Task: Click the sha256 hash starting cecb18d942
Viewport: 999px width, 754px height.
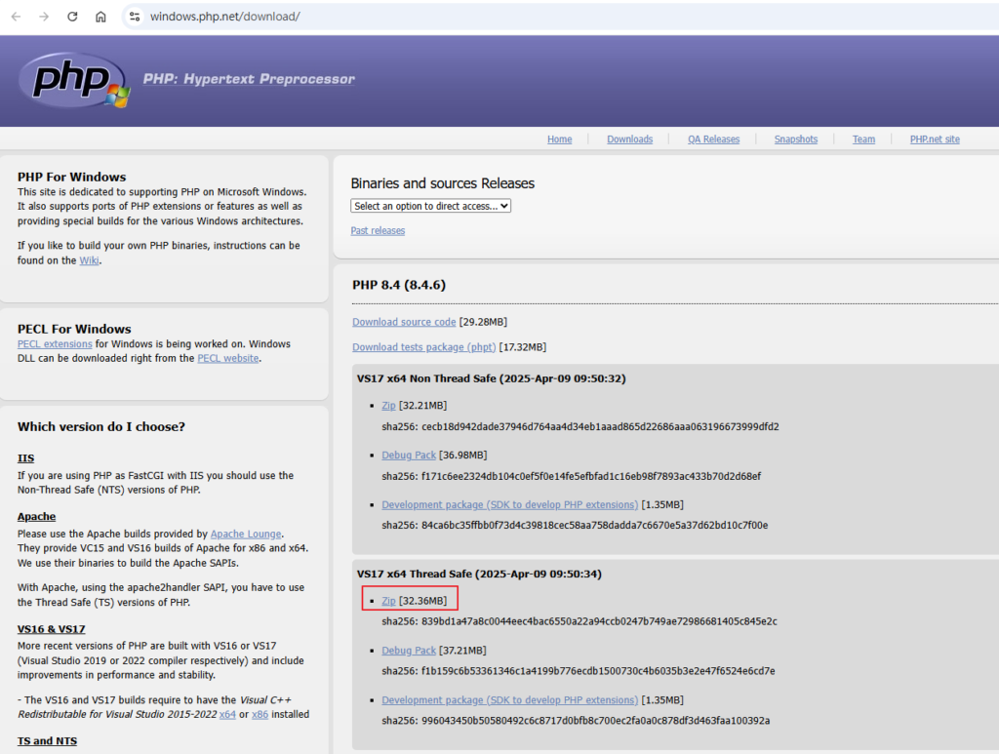Action: point(600,426)
